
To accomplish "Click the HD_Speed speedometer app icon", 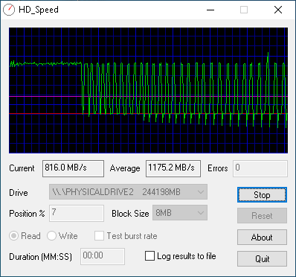I will coord(9,10).
